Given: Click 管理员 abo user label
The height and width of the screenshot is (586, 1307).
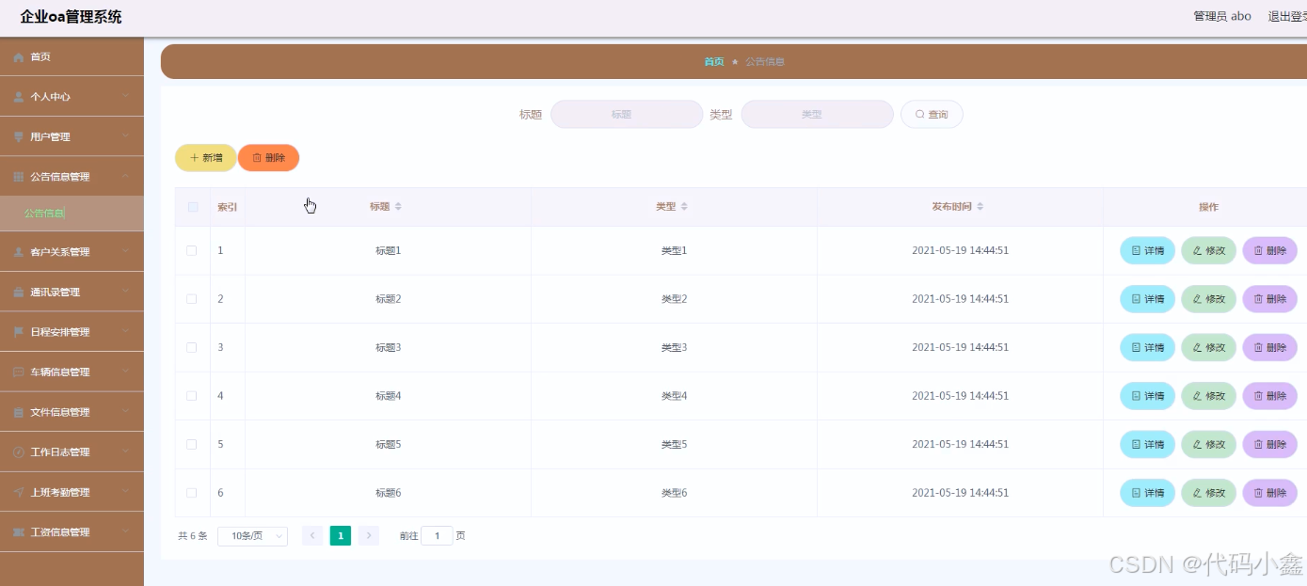Looking at the screenshot, I should tap(1222, 16).
